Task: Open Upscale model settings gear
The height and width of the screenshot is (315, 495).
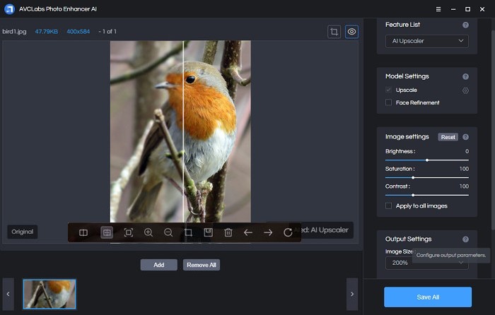Action: 465,90
